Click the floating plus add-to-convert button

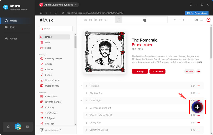197,107
